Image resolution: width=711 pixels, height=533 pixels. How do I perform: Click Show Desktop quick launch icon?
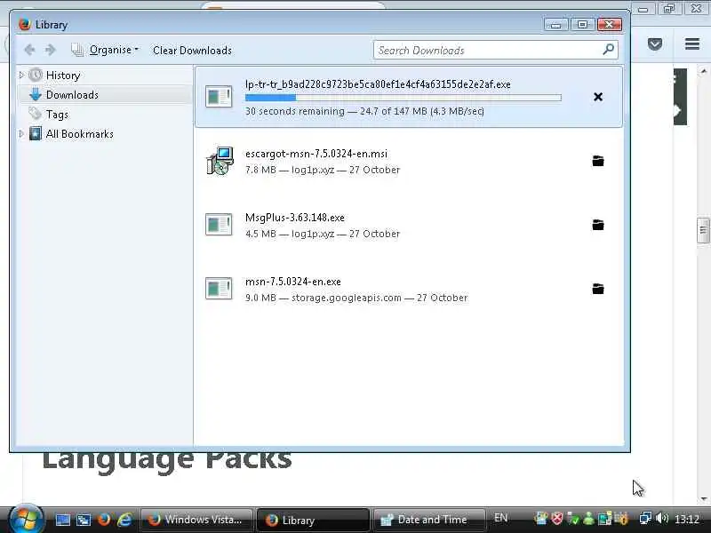62,520
